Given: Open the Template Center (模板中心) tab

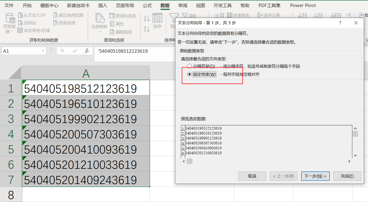Looking at the screenshot, I should [x=49, y=6].
